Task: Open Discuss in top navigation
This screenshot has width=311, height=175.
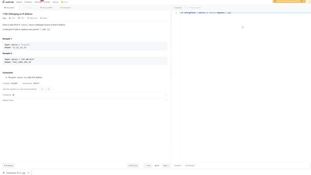Action: tap(55, 2)
